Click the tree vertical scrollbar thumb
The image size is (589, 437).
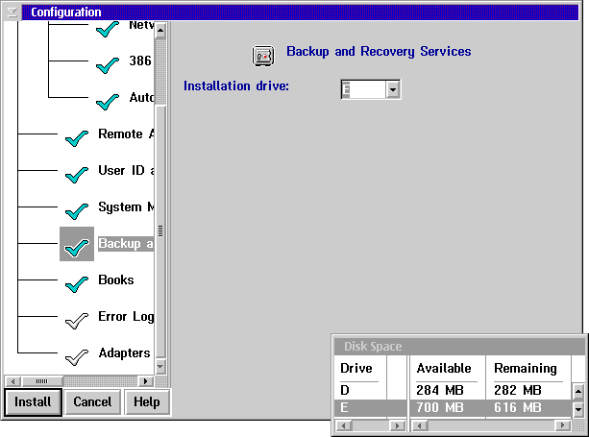click(x=160, y=231)
